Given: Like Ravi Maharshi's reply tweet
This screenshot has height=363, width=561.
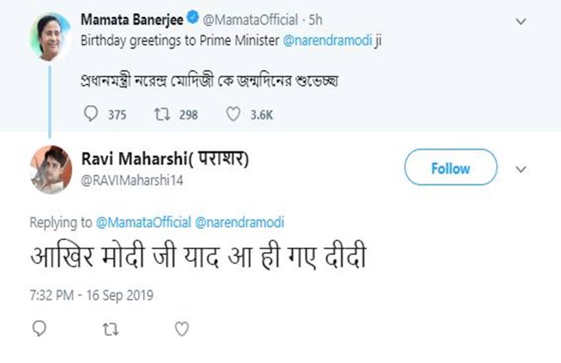Looking at the screenshot, I should [x=181, y=329].
